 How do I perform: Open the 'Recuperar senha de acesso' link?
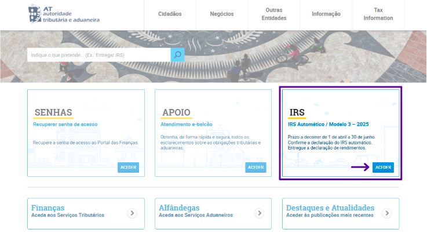(x=65, y=124)
